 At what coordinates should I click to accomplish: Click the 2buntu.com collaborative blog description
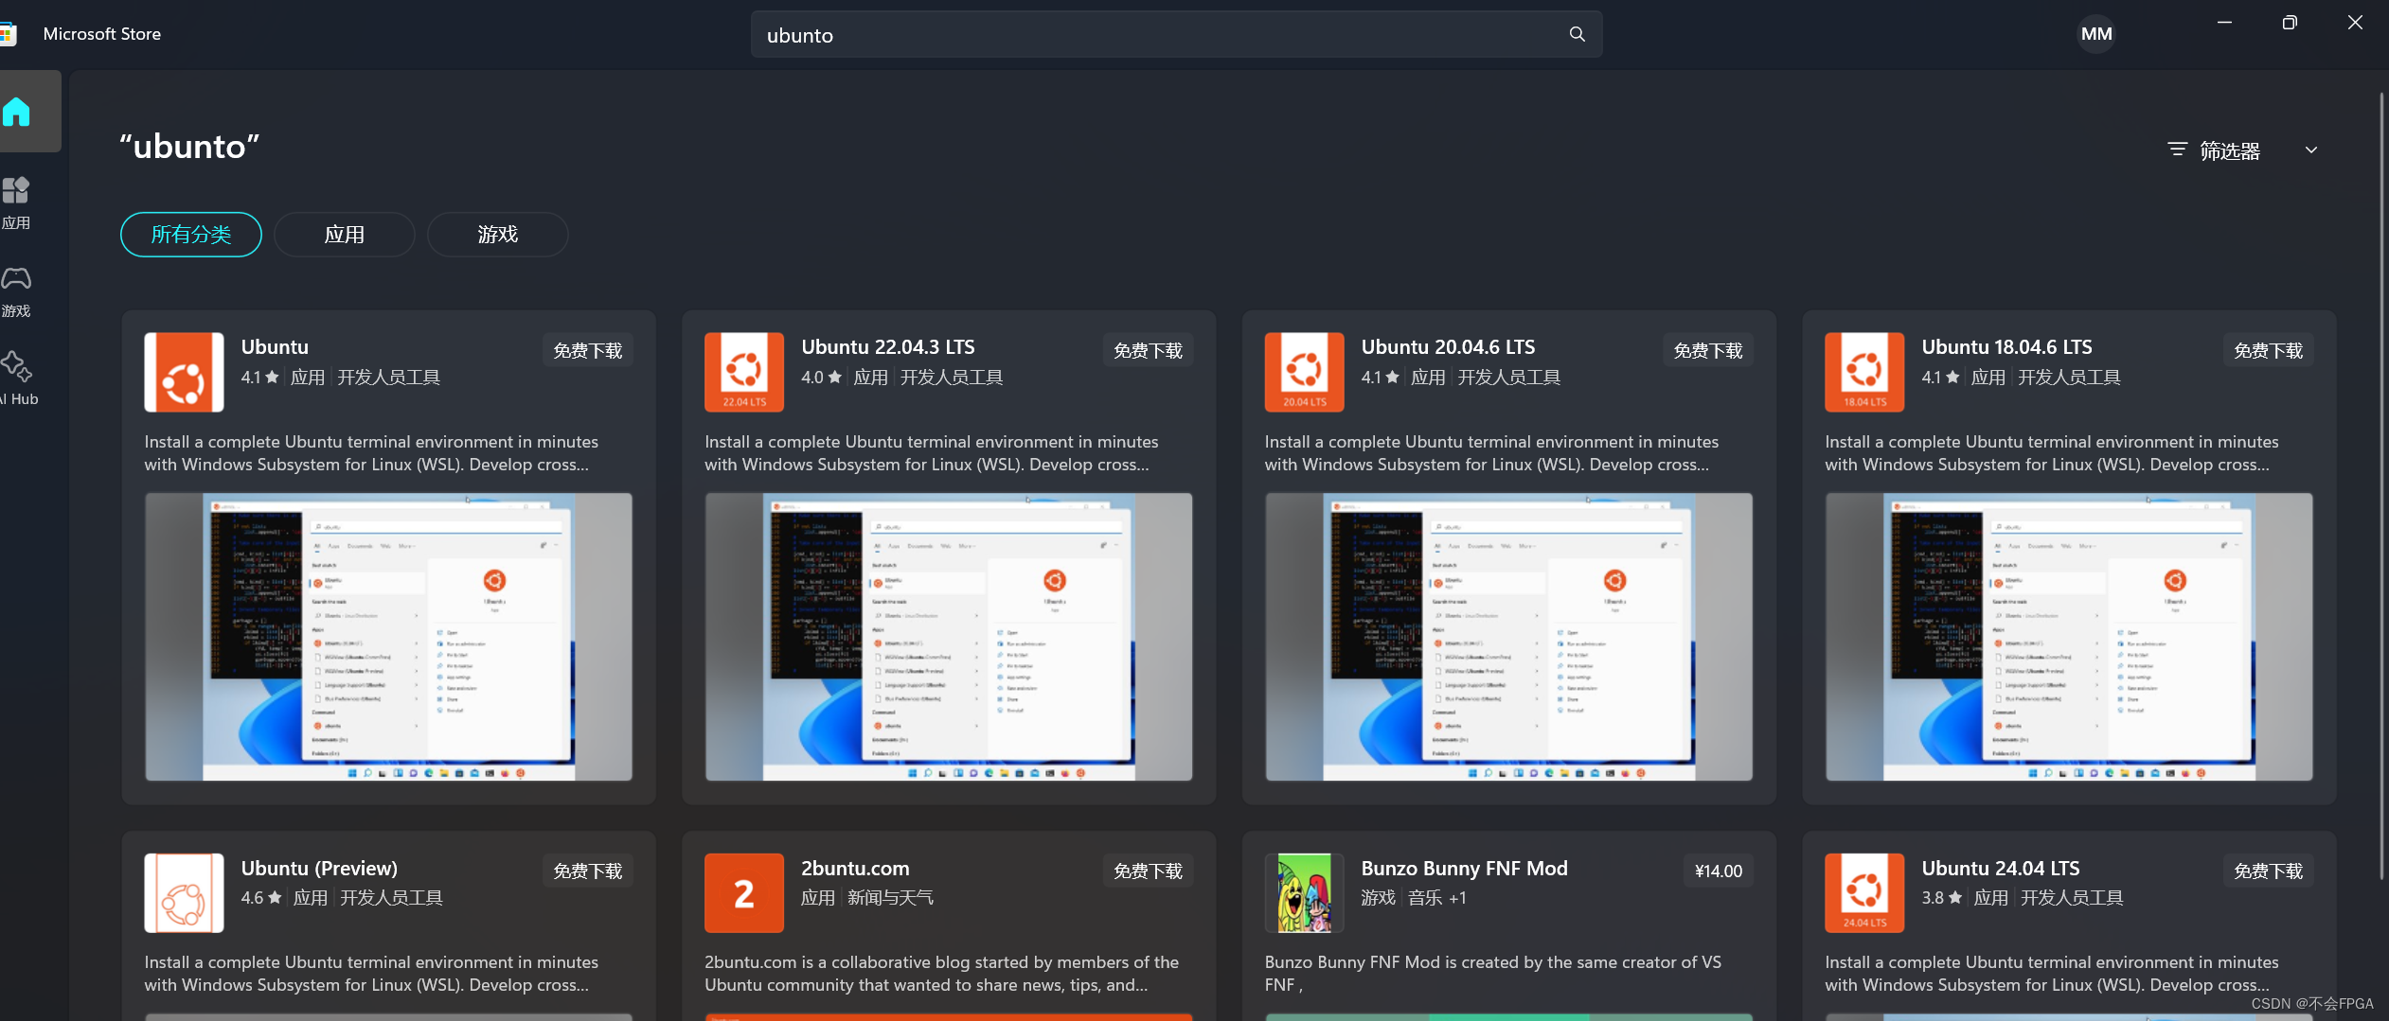pos(941,974)
